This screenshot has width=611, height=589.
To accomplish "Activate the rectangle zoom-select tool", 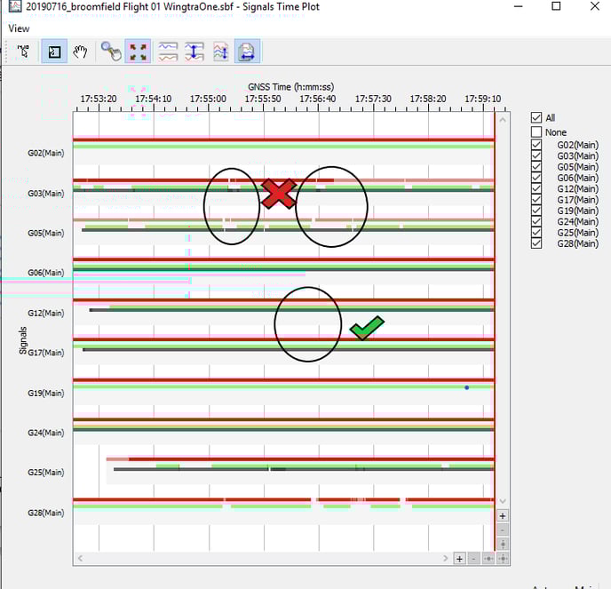I will [x=53, y=52].
